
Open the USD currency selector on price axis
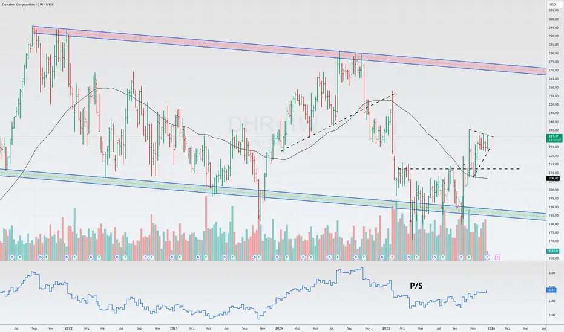[552, 4]
